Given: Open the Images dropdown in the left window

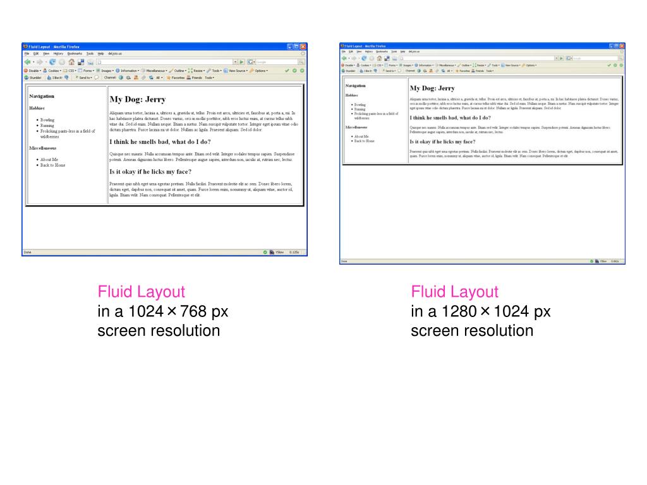Looking at the screenshot, I should click(x=105, y=71).
